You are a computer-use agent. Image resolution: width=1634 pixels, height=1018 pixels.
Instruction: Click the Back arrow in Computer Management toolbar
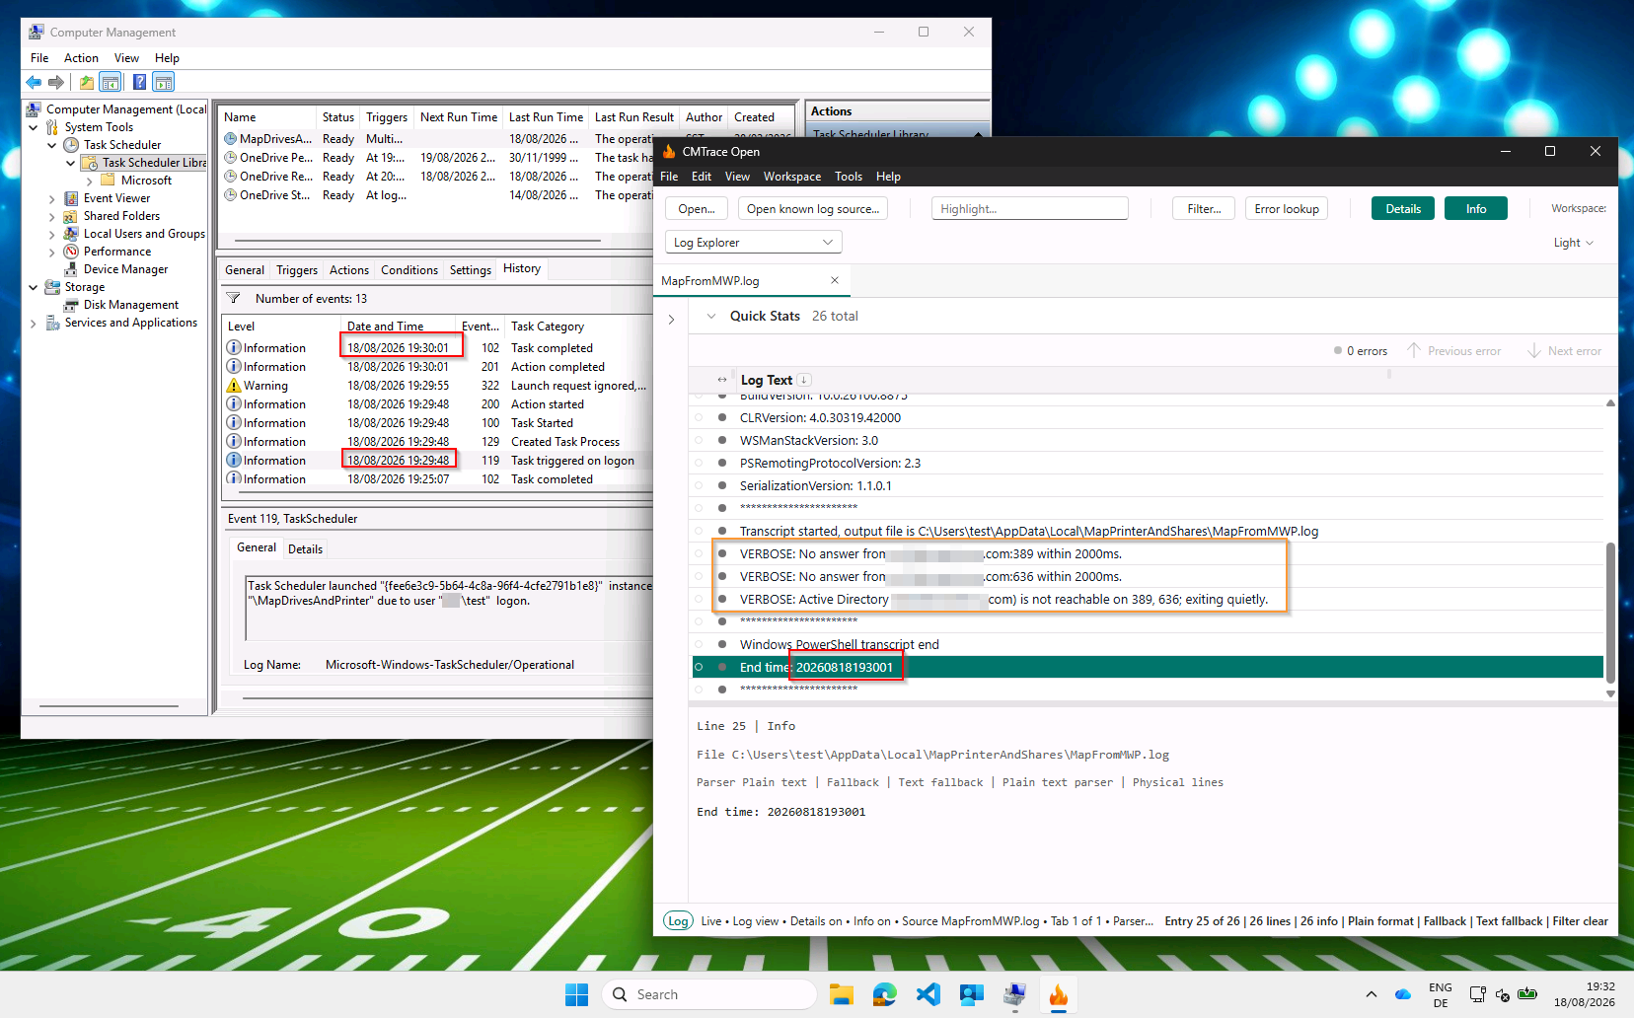(34, 82)
